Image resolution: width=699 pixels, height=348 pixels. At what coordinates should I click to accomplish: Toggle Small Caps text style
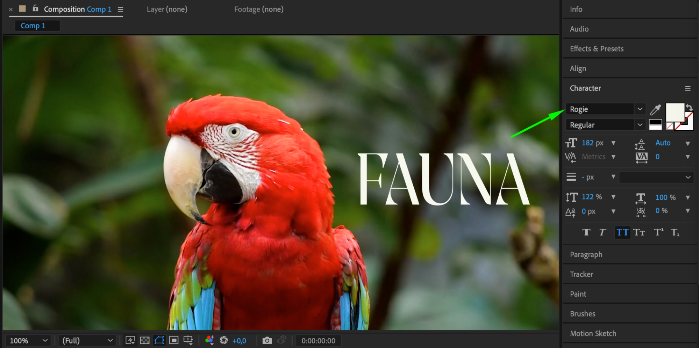point(639,232)
